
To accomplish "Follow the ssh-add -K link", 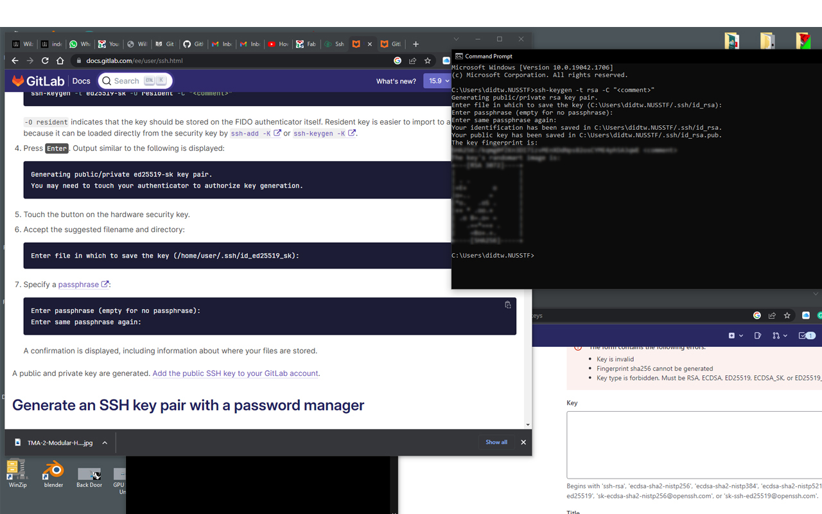I will tap(256, 134).
